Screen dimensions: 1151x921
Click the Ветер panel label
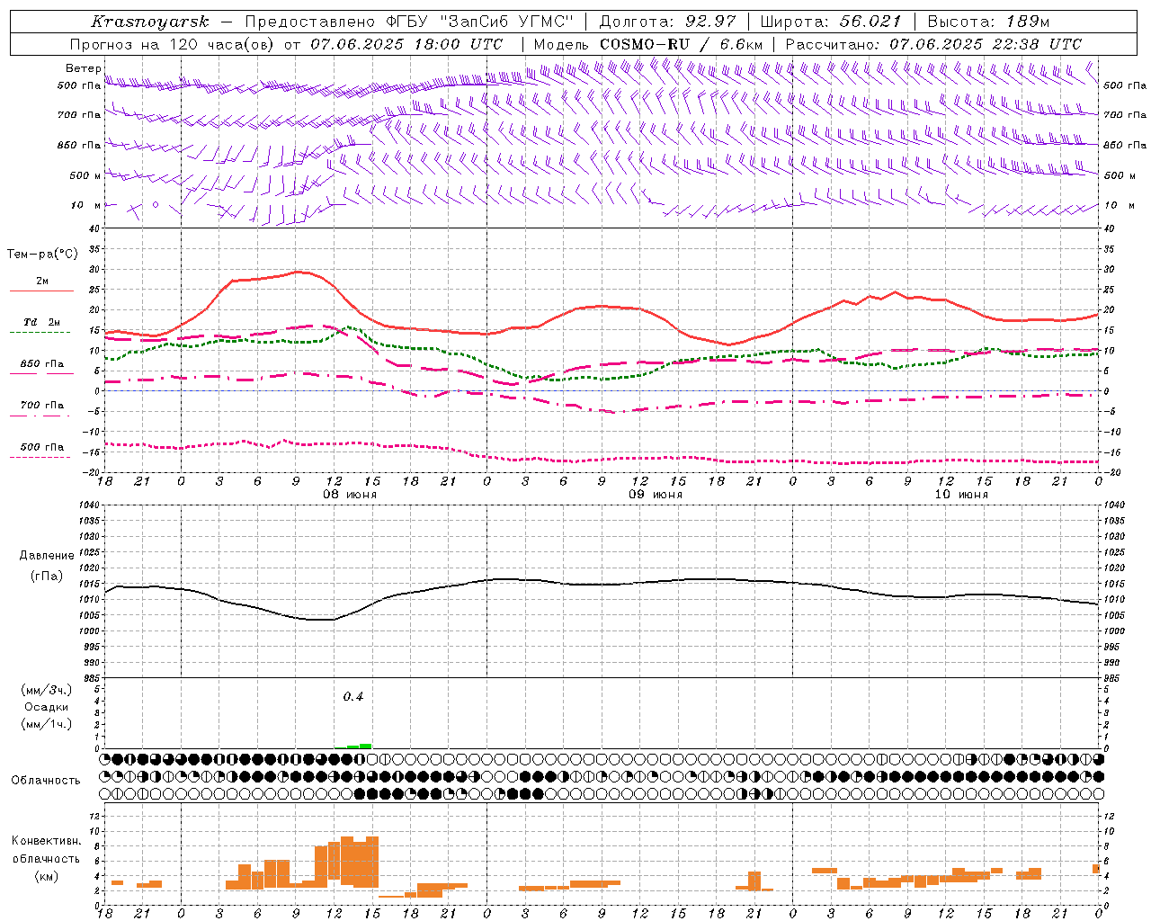pos(84,68)
